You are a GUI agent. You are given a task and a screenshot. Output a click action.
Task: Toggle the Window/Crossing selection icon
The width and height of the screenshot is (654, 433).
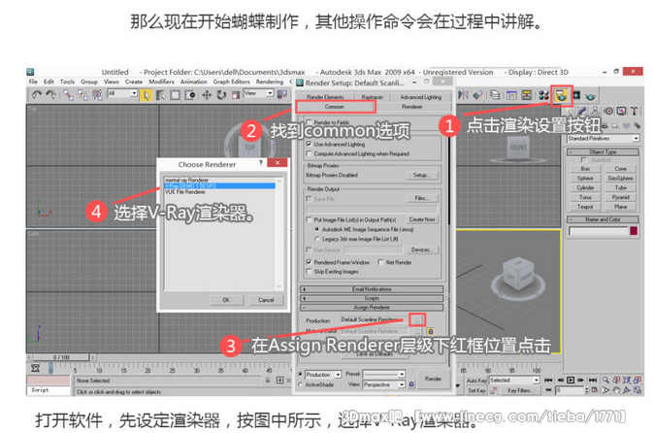(x=190, y=95)
